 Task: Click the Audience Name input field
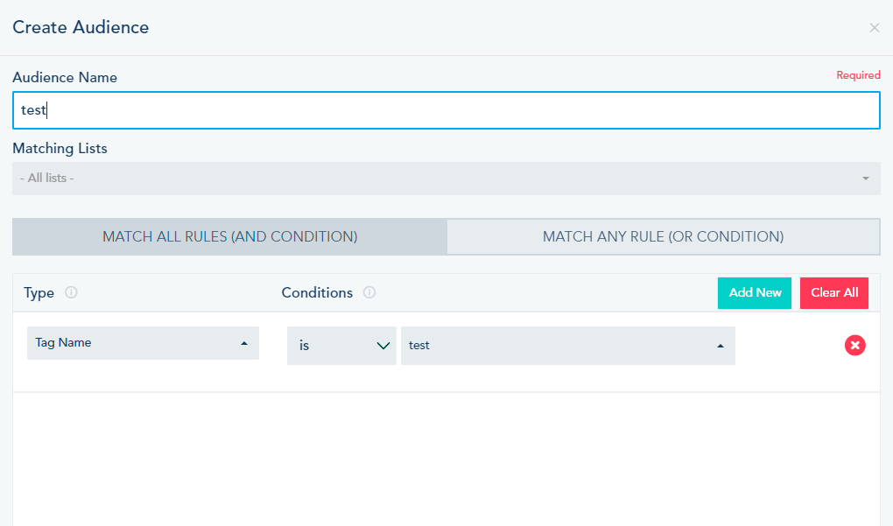[x=446, y=110]
